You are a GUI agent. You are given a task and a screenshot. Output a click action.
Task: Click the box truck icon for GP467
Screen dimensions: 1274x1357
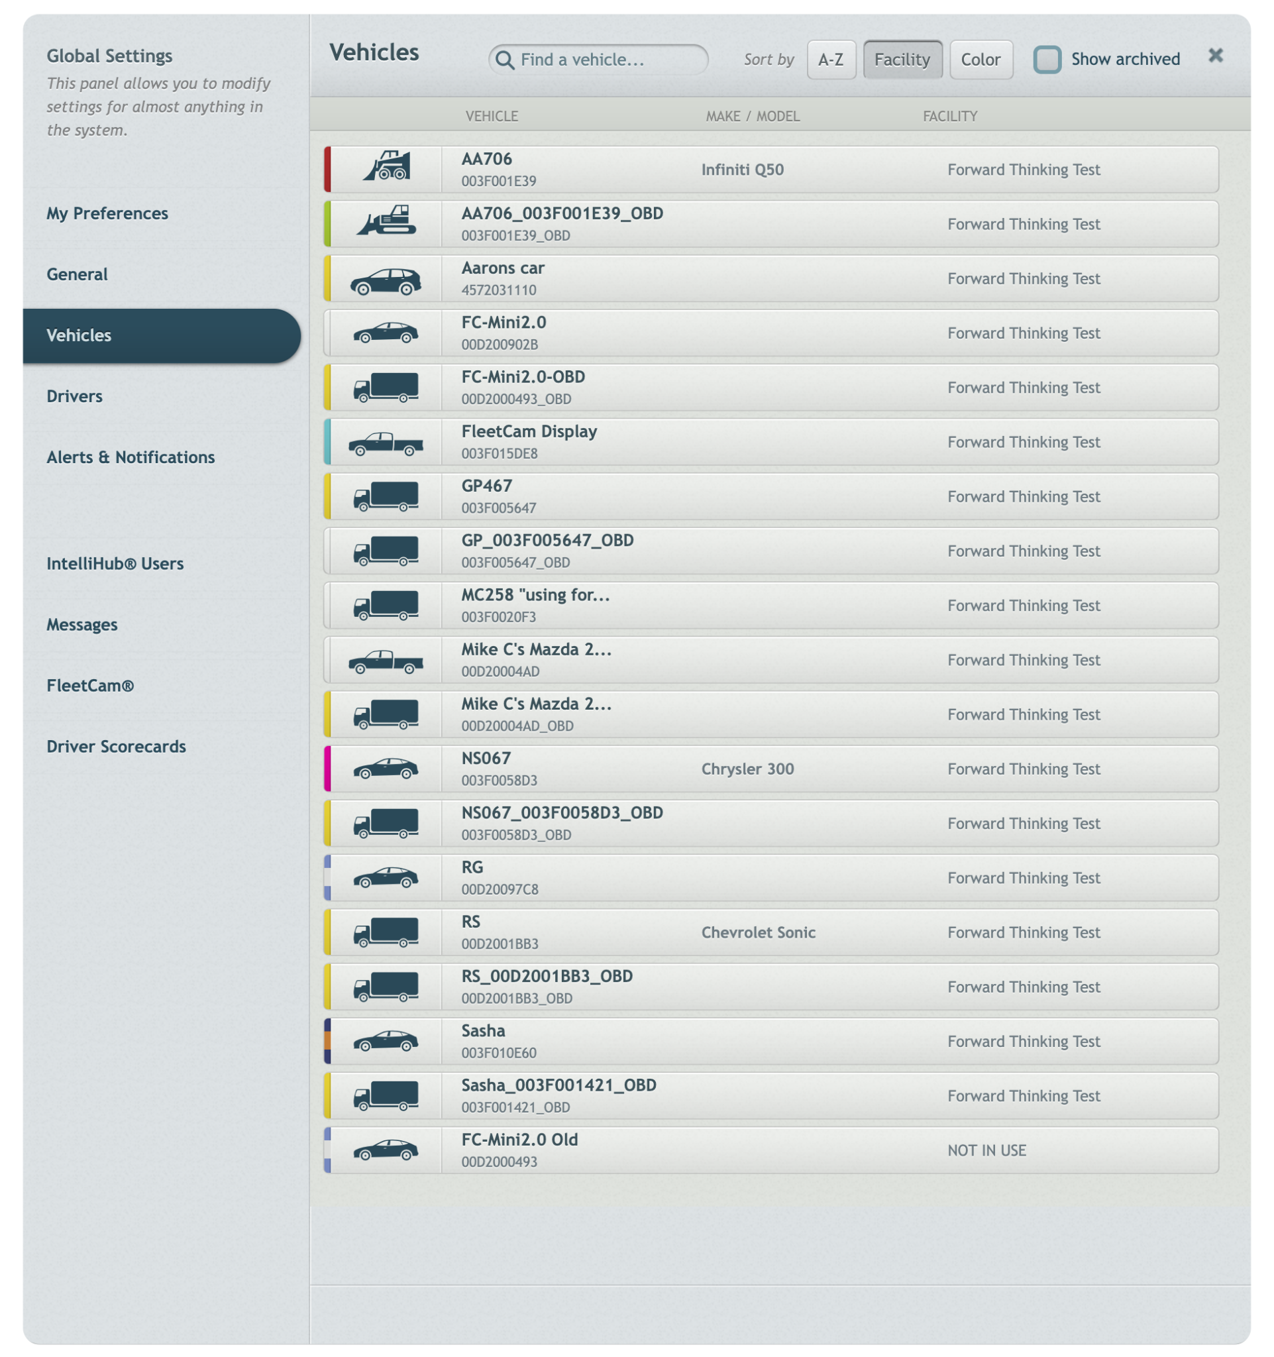point(386,496)
